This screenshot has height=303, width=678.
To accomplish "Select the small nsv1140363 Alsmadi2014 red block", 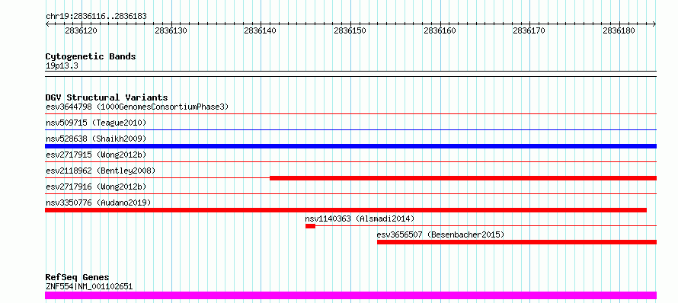I will 310,226.
